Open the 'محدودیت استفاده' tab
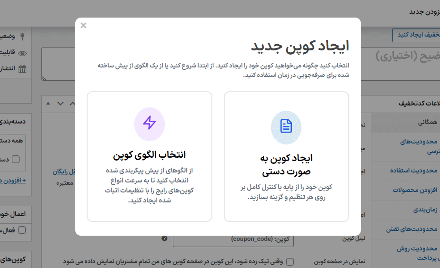 pyautogui.click(x=406, y=171)
